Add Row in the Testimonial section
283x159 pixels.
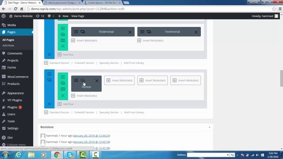coord(65,54)
